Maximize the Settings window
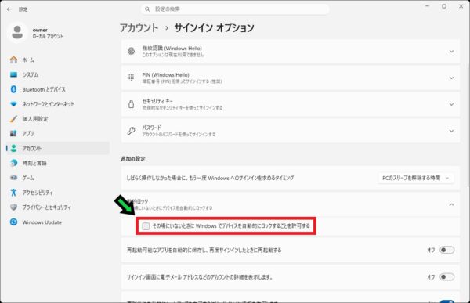 click(444, 6)
